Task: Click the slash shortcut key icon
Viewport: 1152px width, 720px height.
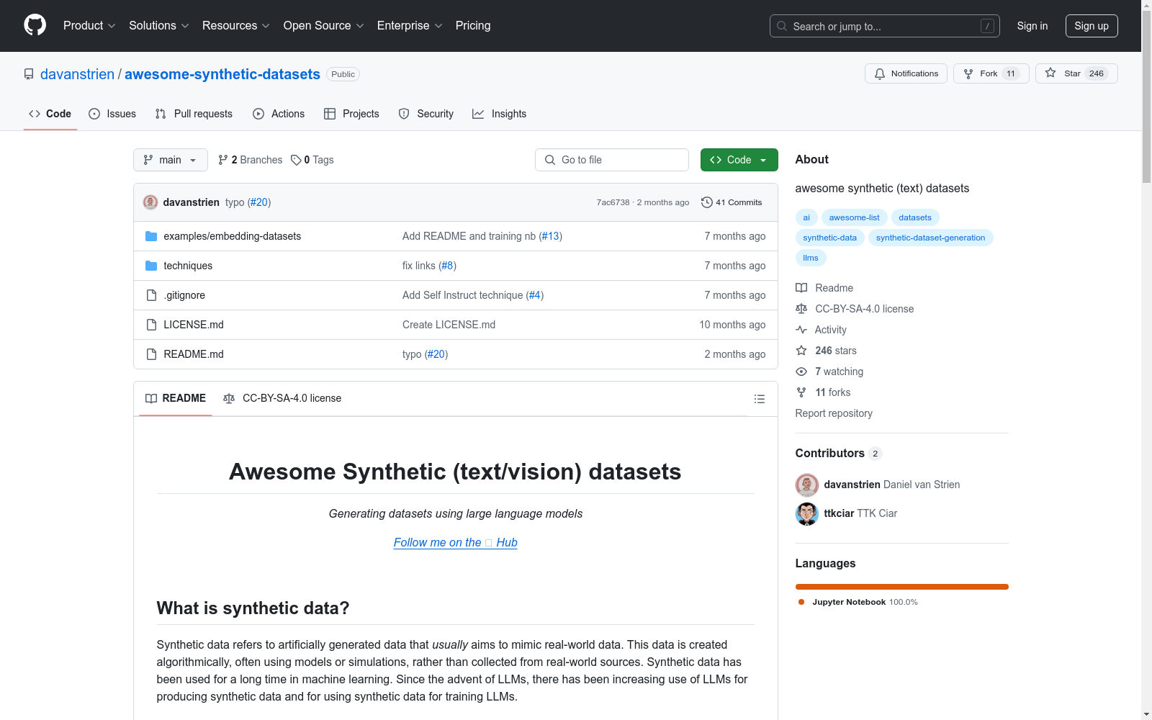Action: tap(987, 26)
